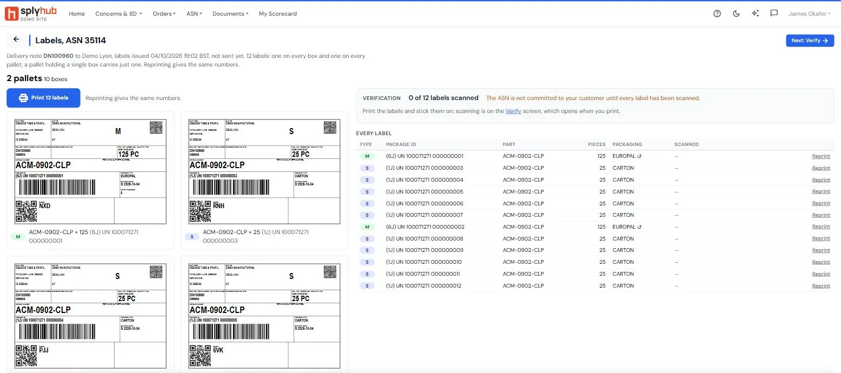Open the 6VK carton label preview

(264, 316)
